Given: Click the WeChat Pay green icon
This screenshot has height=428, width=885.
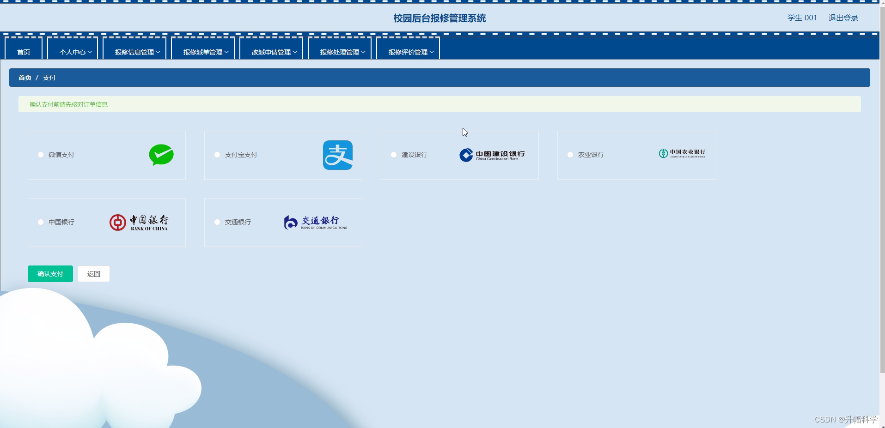Looking at the screenshot, I should [161, 155].
